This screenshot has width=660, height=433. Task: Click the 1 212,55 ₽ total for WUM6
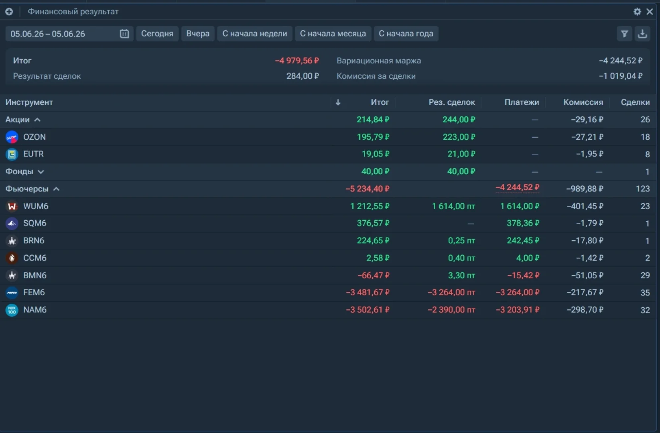pos(370,206)
